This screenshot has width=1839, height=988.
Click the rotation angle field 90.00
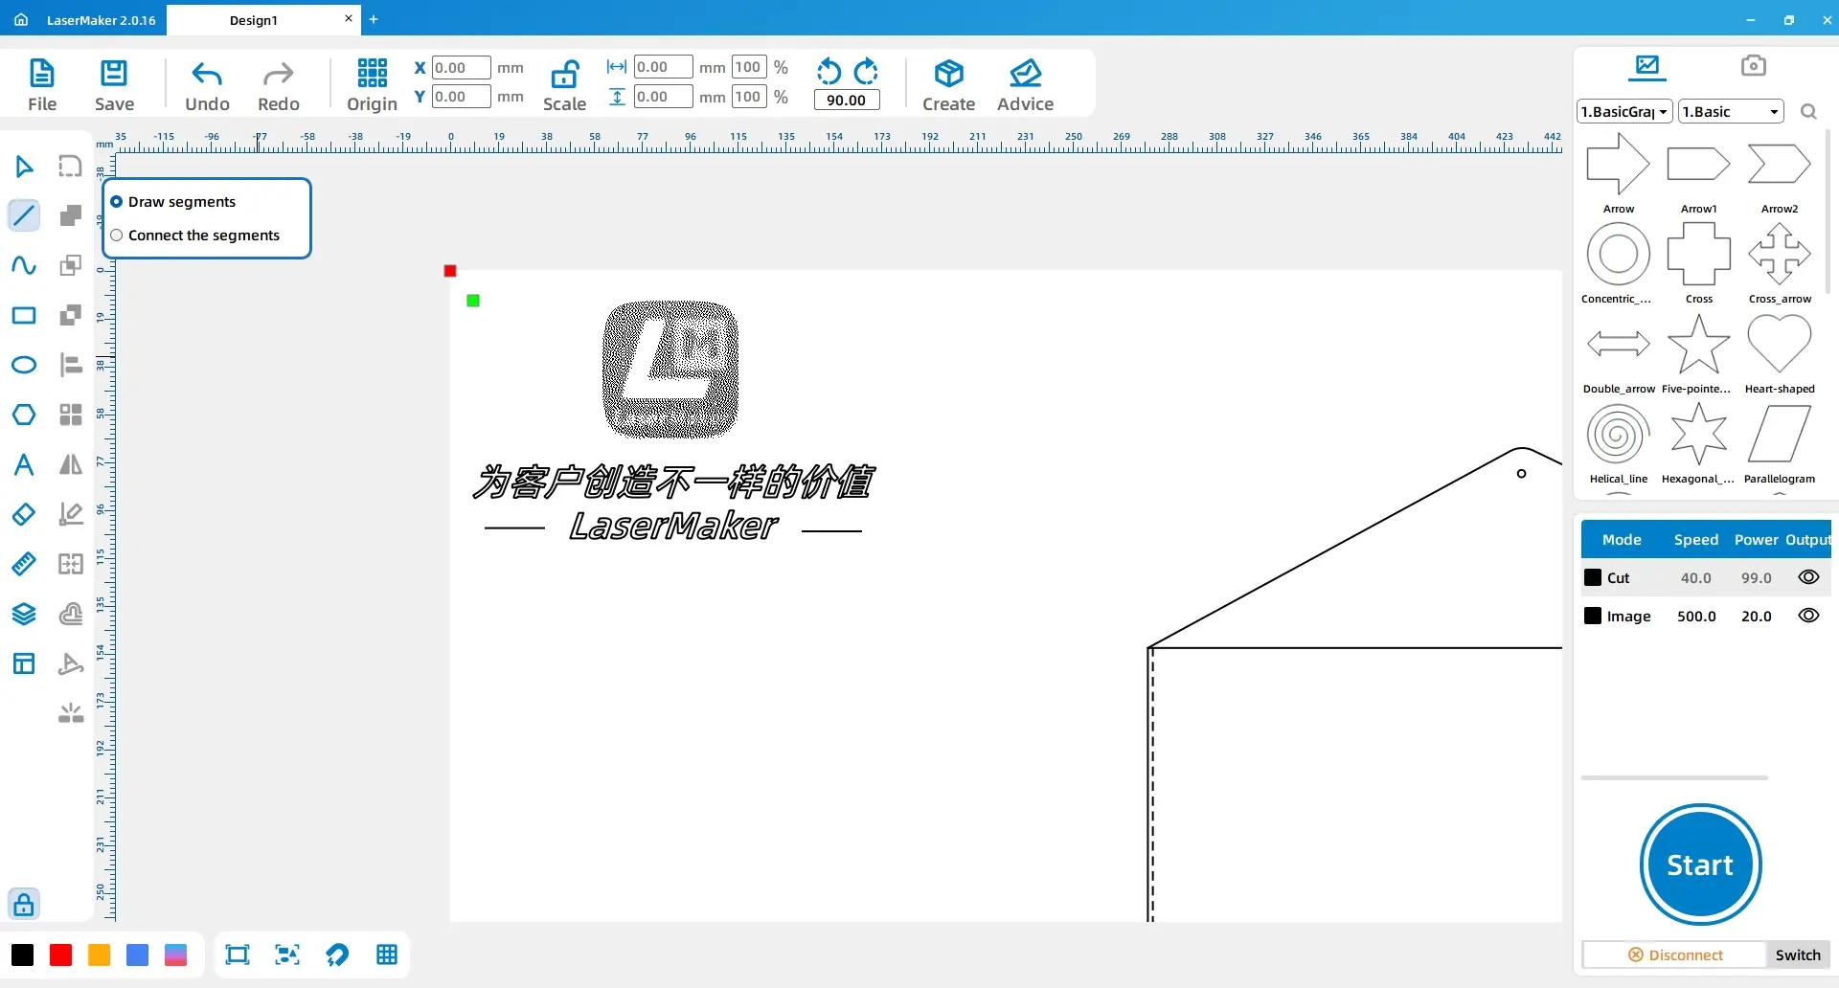[847, 100]
